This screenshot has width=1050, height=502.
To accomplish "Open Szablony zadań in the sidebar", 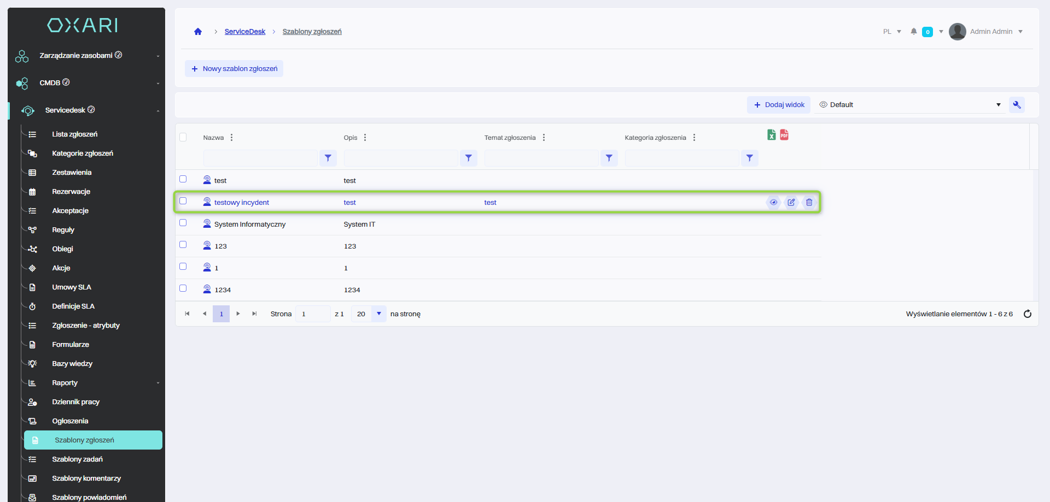I will point(77,459).
